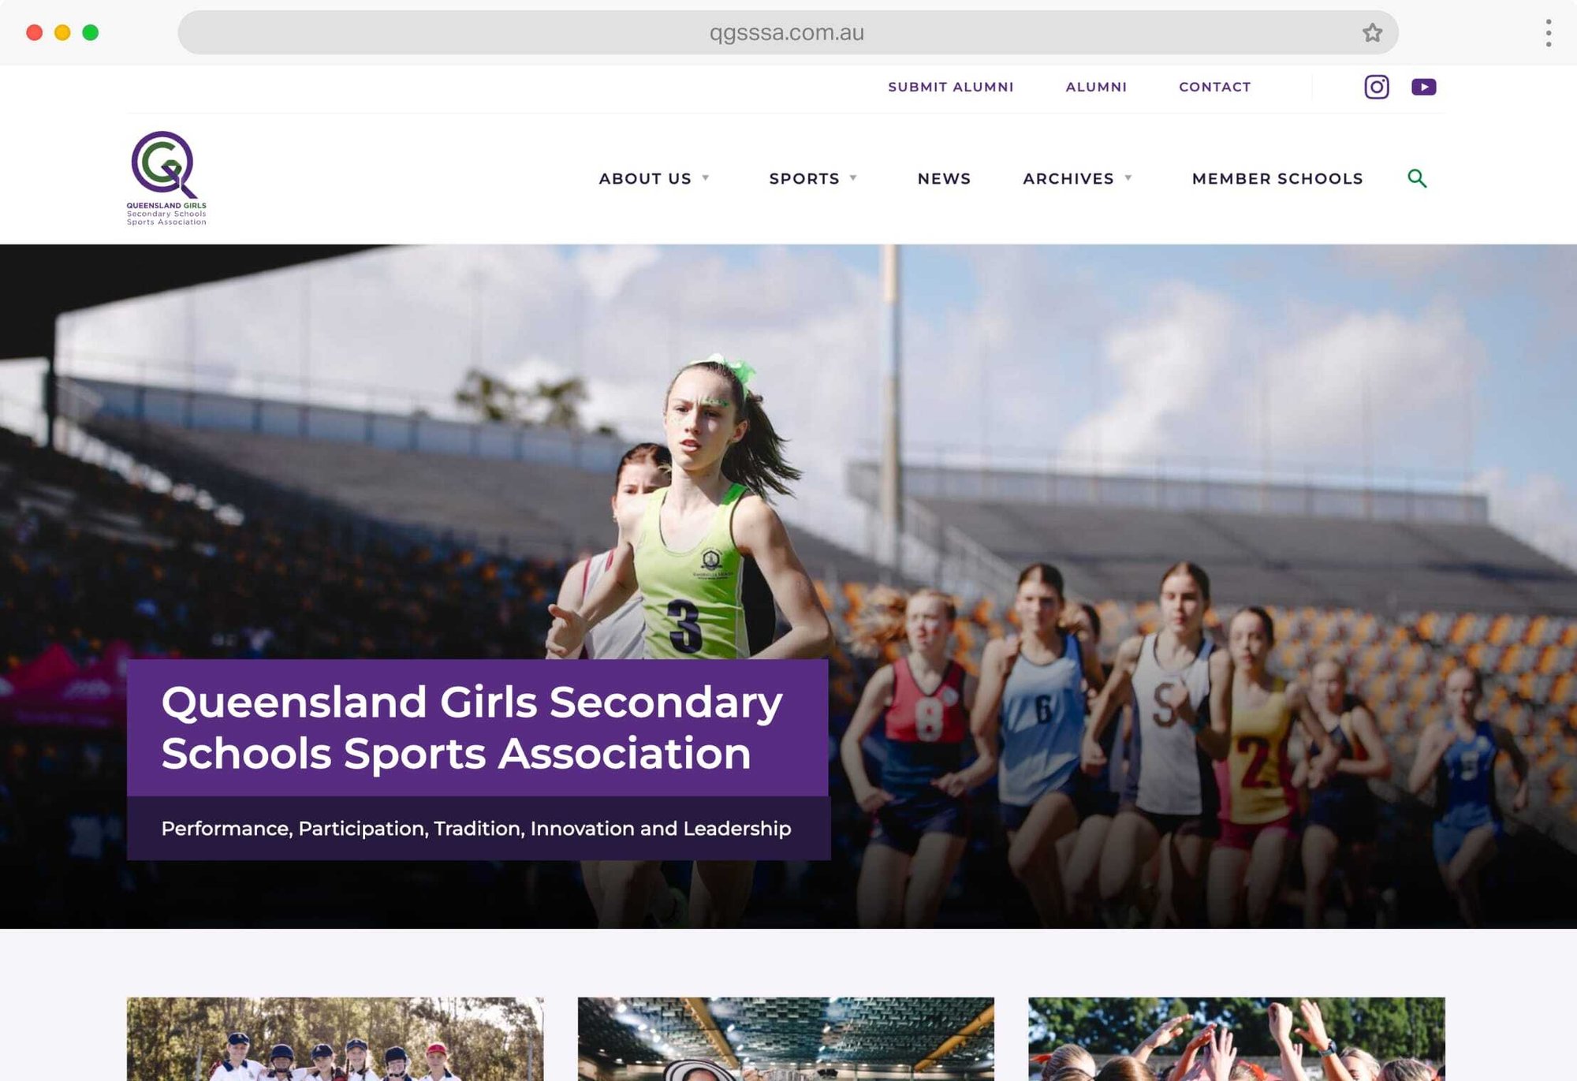Expand the About Us dropdown arrow

706,178
